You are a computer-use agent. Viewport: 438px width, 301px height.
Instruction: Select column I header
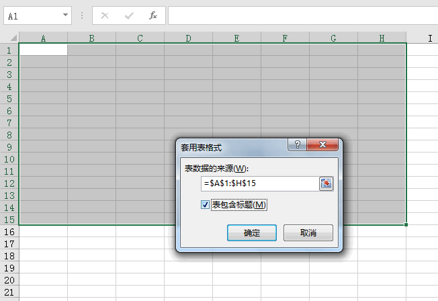(x=429, y=38)
